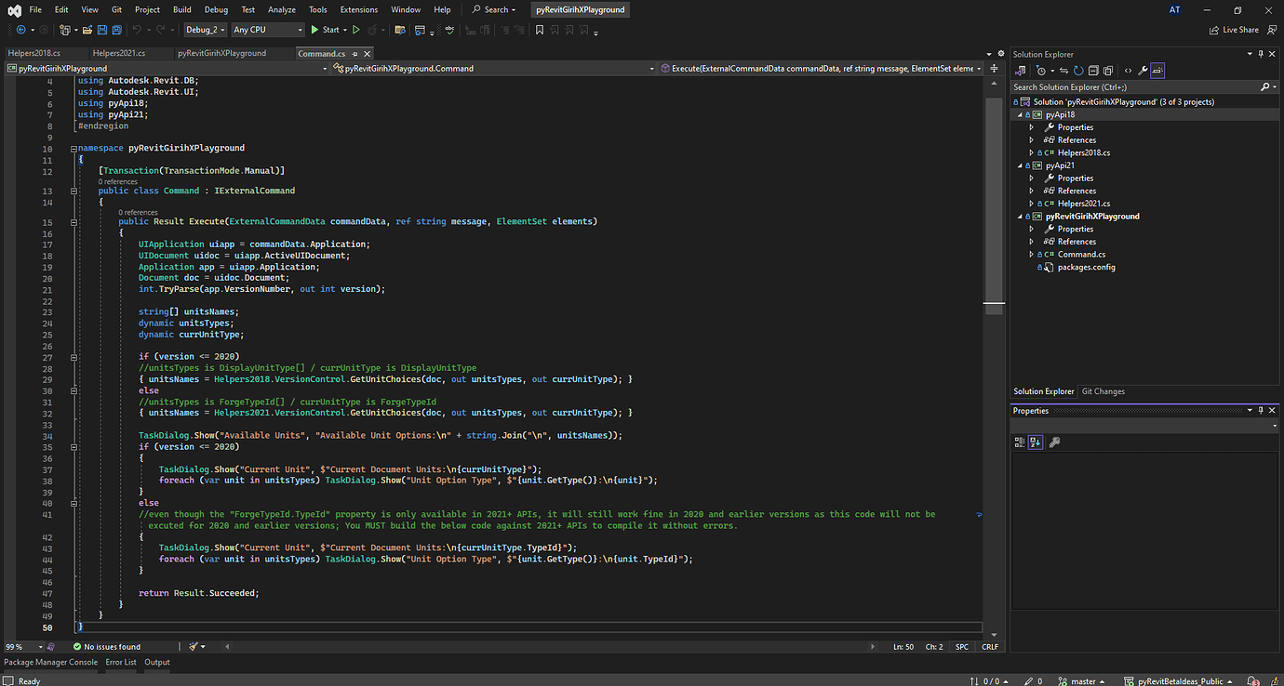Expand the Helpers2018.cs tree node
This screenshot has width=1284, height=686.
(x=1031, y=152)
